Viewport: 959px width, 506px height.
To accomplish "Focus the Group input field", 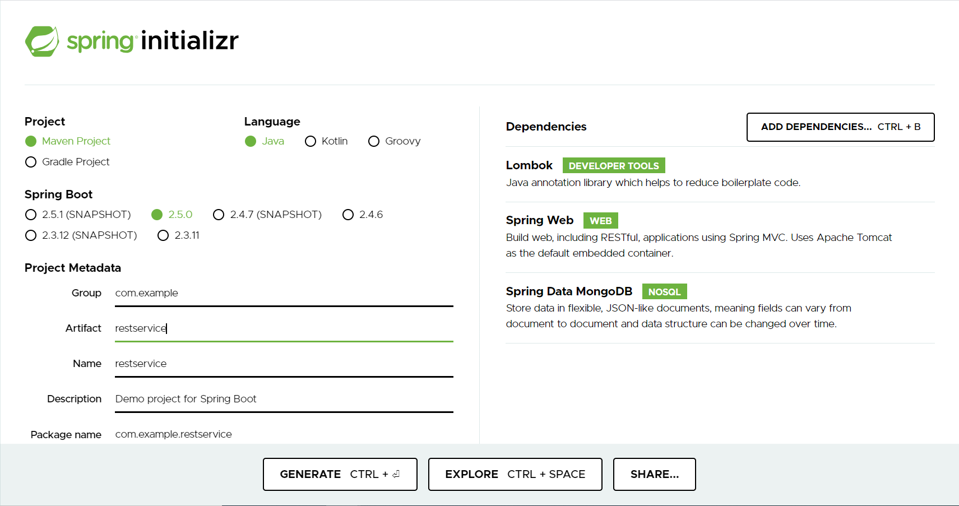I will pyautogui.click(x=284, y=294).
